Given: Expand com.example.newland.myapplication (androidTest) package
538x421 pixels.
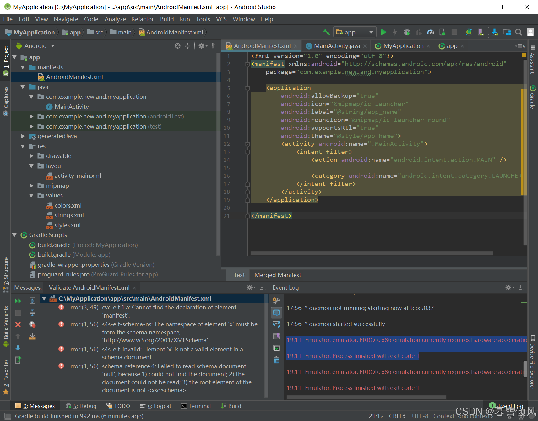Looking at the screenshot, I should 31,116.
